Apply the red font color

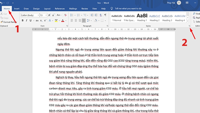coord(63,21)
